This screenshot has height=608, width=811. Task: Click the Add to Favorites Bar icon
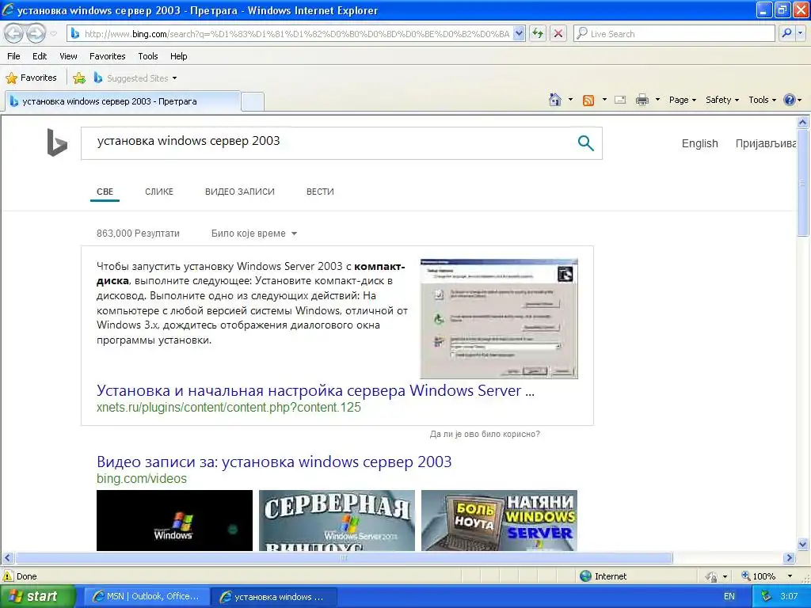click(x=79, y=78)
